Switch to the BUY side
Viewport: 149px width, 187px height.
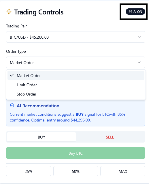click(41, 137)
